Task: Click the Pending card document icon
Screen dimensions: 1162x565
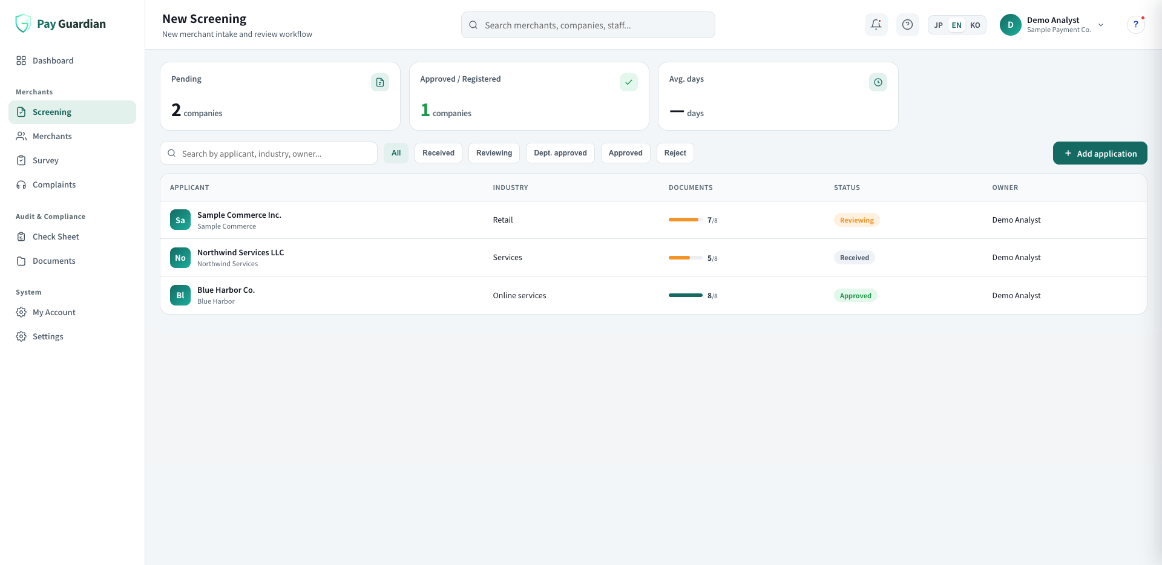Action: click(x=380, y=82)
